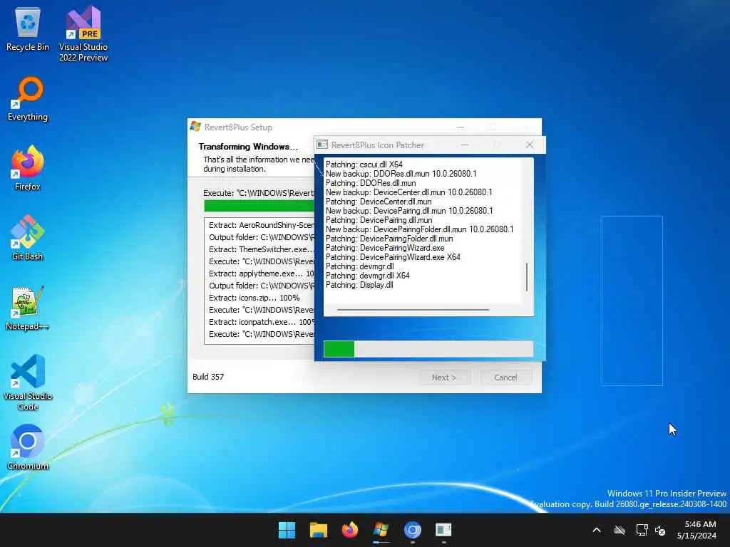Select 'Extract: applytheme.exe' setup log line
This screenshot has width=730, height=547.
coord(261,273)
